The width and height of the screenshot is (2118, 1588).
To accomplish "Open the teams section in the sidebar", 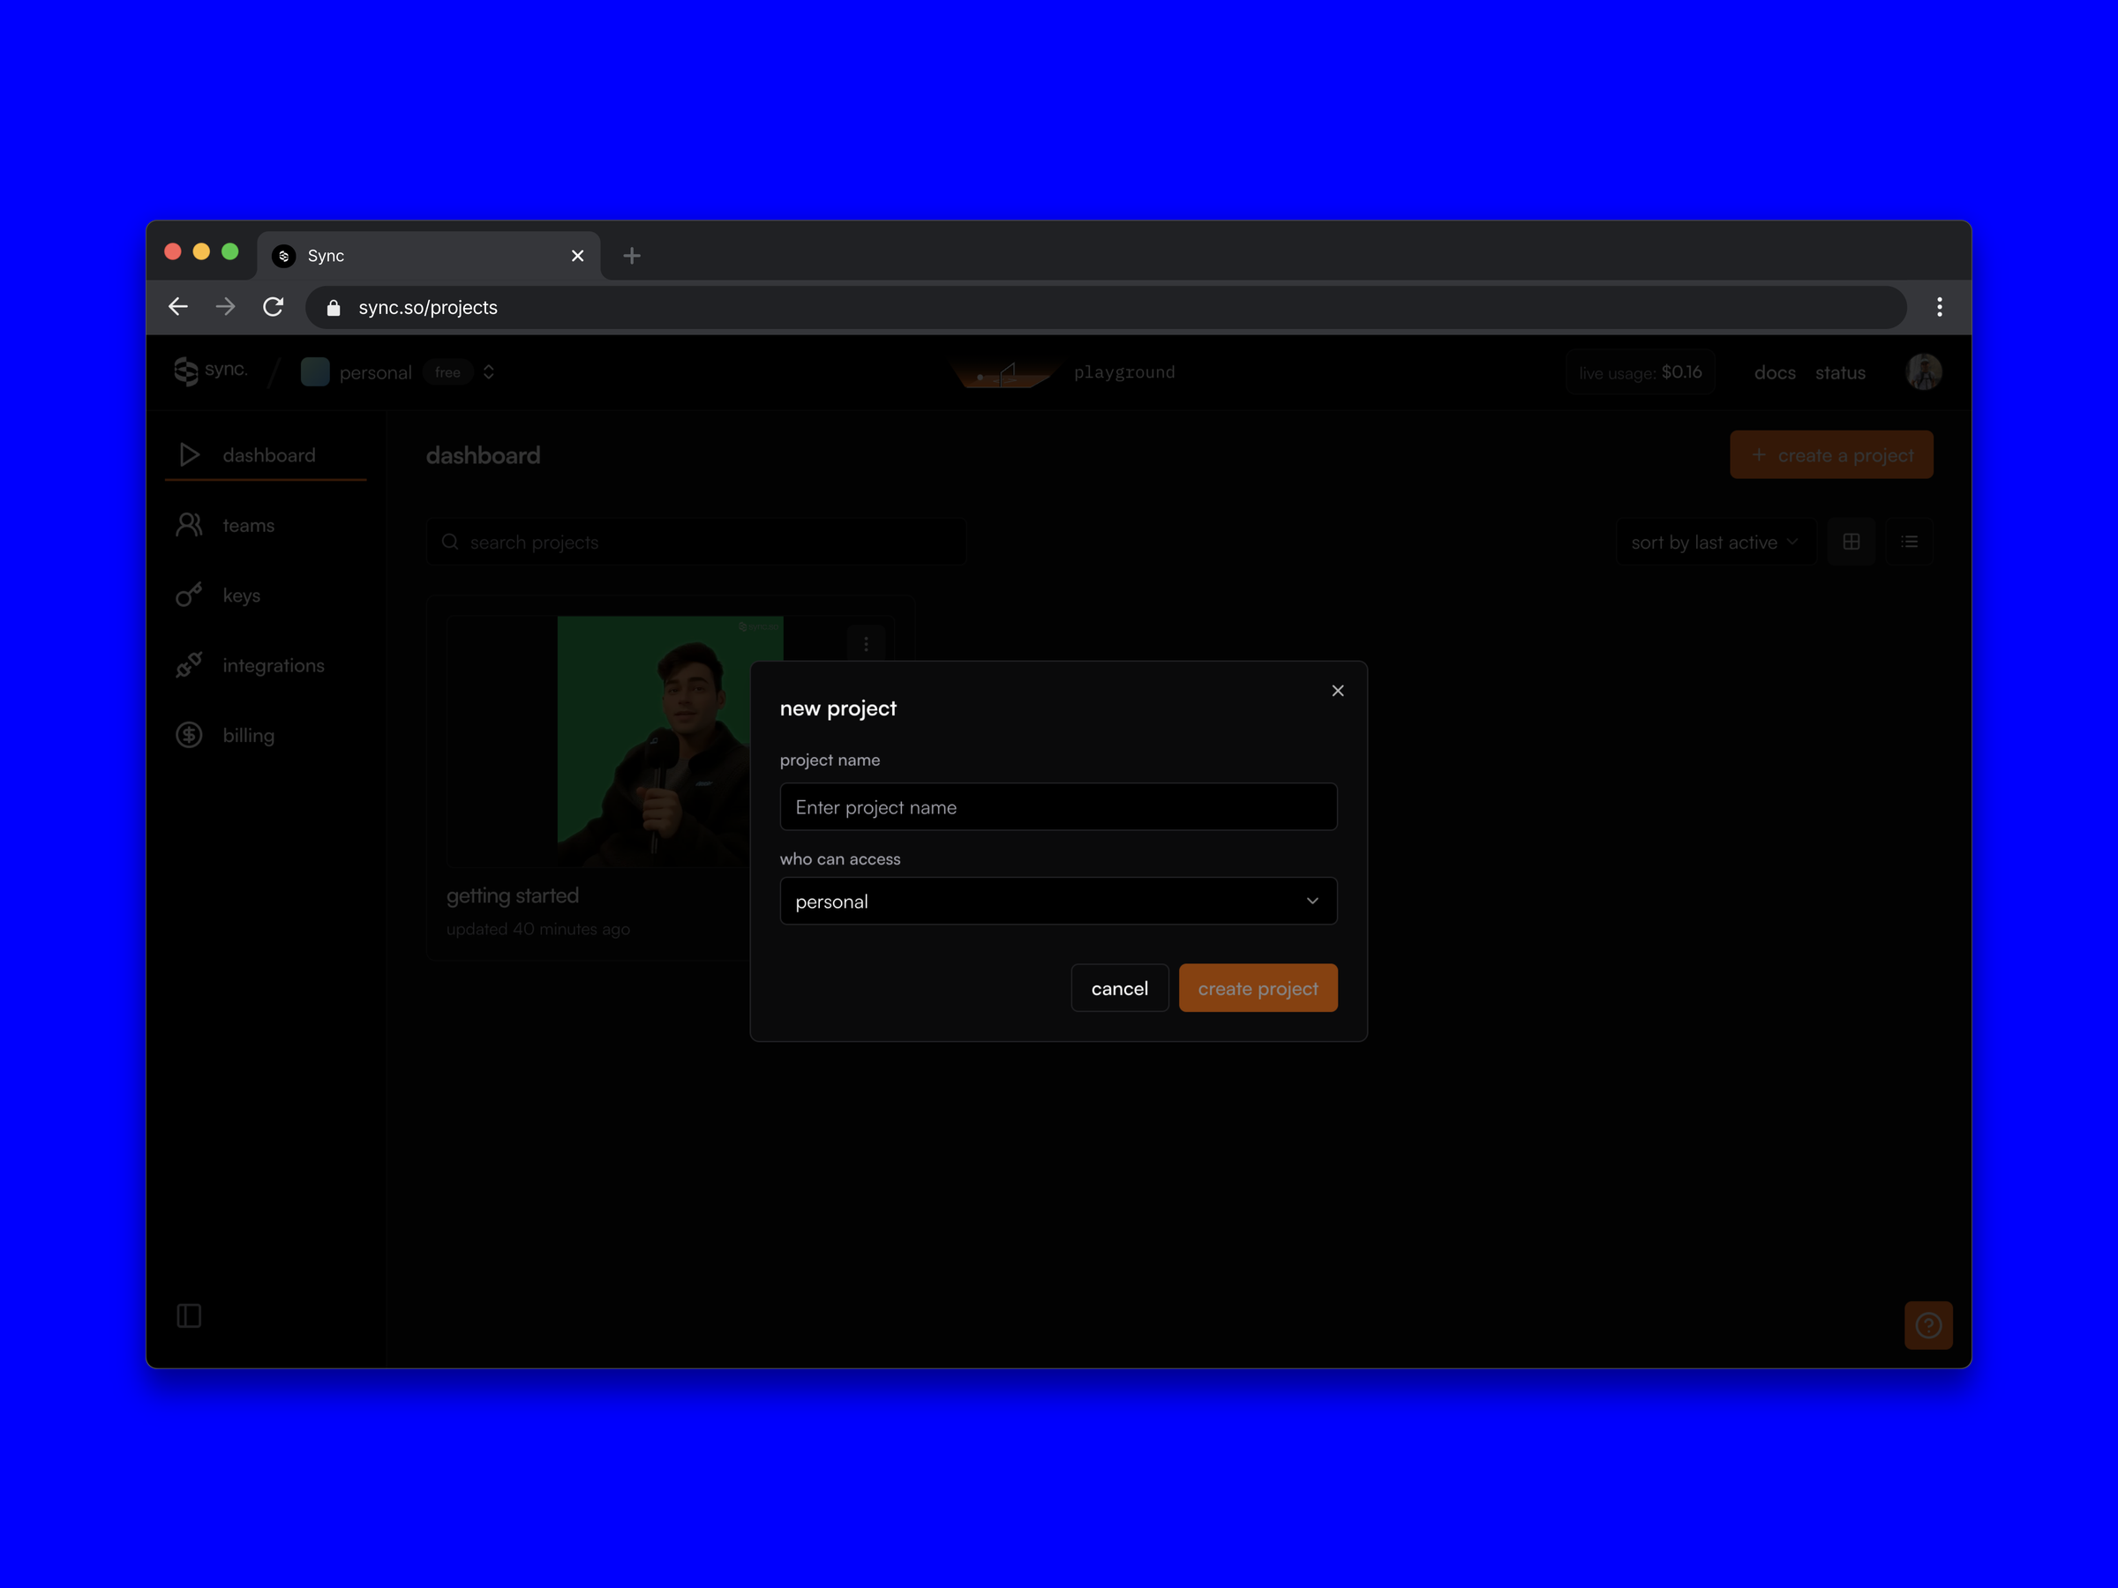I will (x=248, y=525).
